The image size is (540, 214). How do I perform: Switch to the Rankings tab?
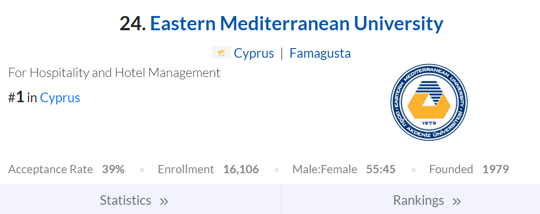pyautogui.click(x=418, y=200)
